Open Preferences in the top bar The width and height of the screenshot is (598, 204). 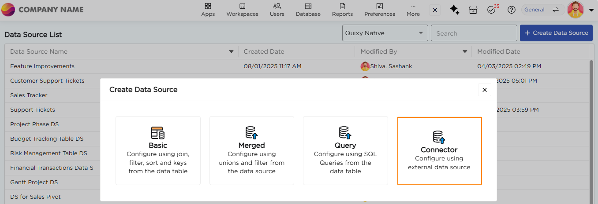379,10
